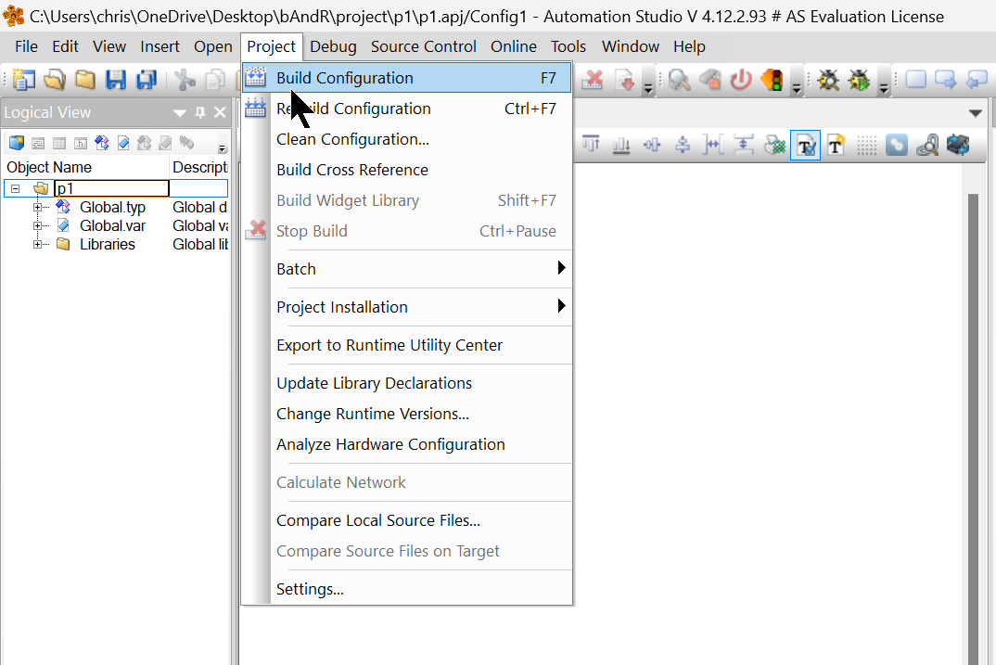Close the Logical View panel

pos(220,112)
